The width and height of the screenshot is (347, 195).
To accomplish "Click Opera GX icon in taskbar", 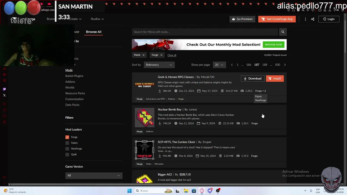I will click(x=202, y=191).
